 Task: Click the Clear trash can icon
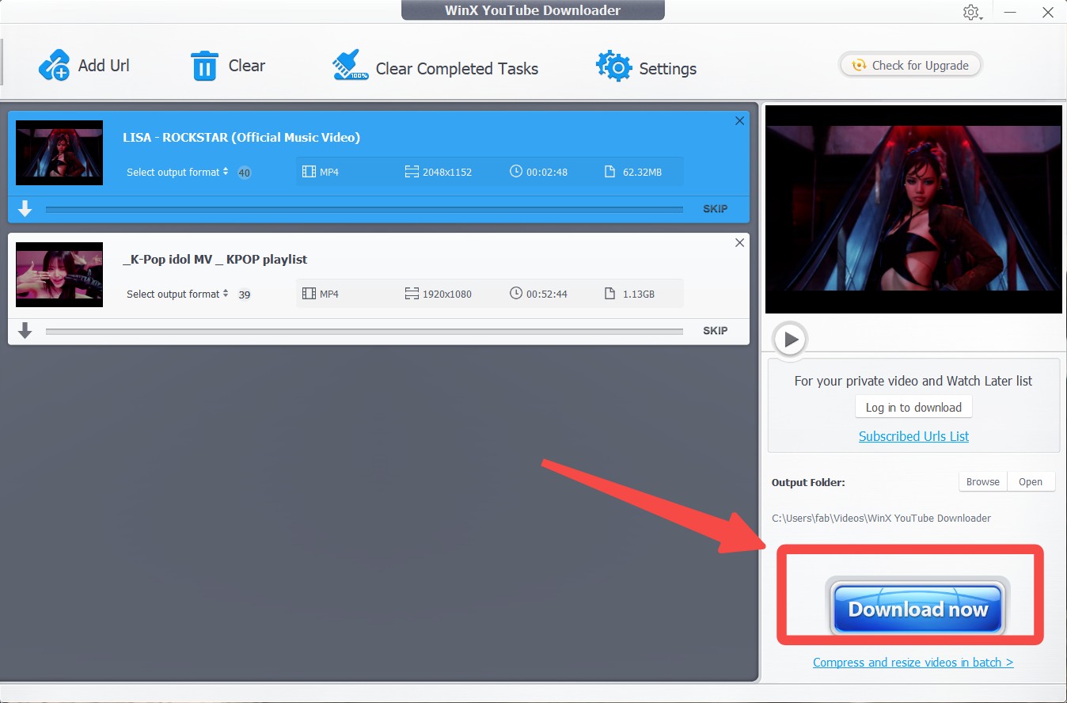pyautogui.click(x=204, y=66)
